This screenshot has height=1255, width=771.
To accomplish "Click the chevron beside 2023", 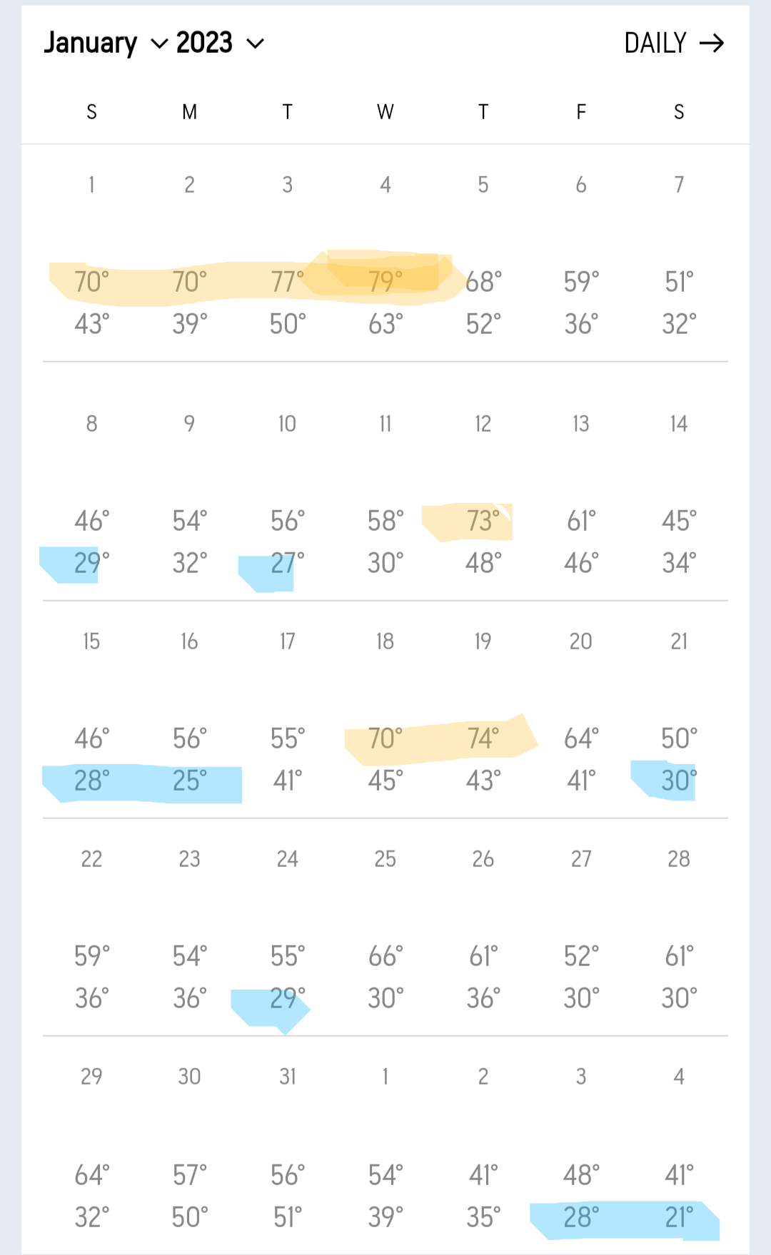I will coord(256,44).
